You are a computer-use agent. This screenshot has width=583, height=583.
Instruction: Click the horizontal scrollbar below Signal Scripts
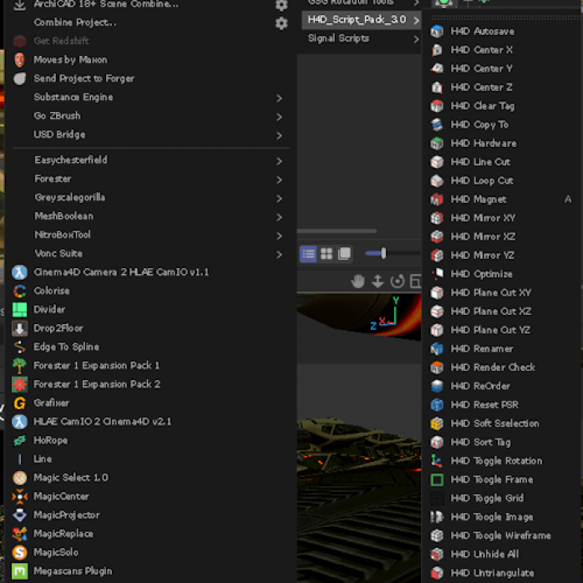[337, 231]
